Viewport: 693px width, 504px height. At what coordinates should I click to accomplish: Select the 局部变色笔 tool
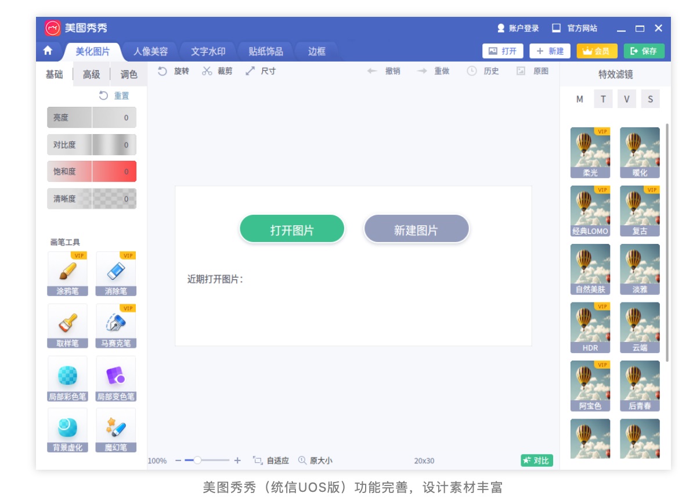(x=116, y=379)
